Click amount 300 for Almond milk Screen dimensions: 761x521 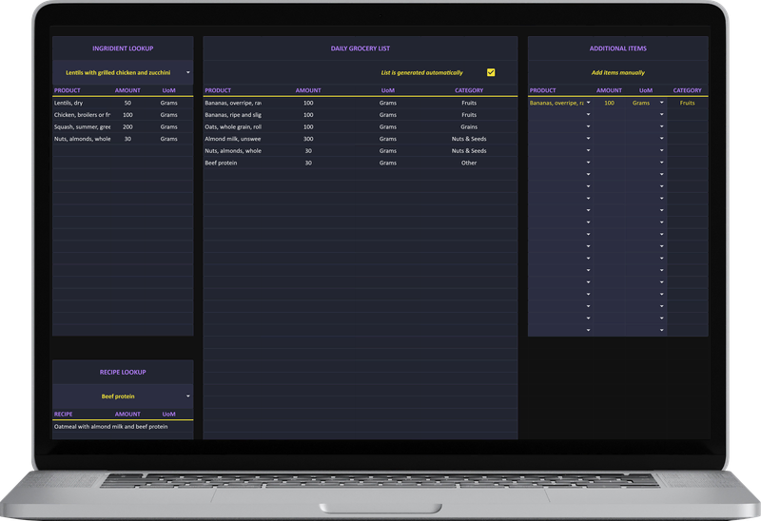tap(308, 139)
